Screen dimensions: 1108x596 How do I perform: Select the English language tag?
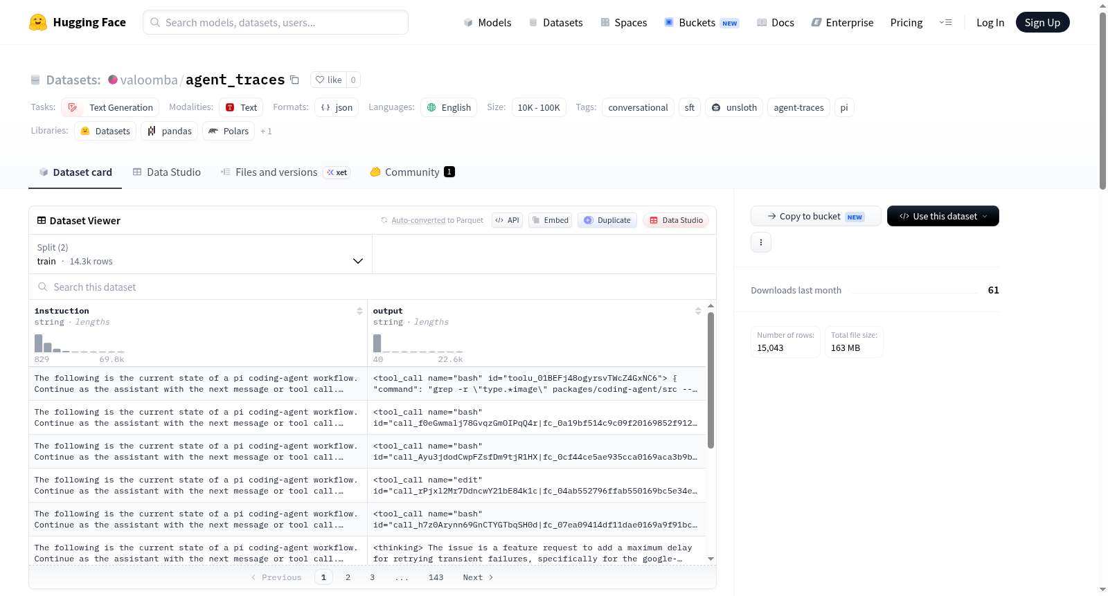(x=449, y=107)
